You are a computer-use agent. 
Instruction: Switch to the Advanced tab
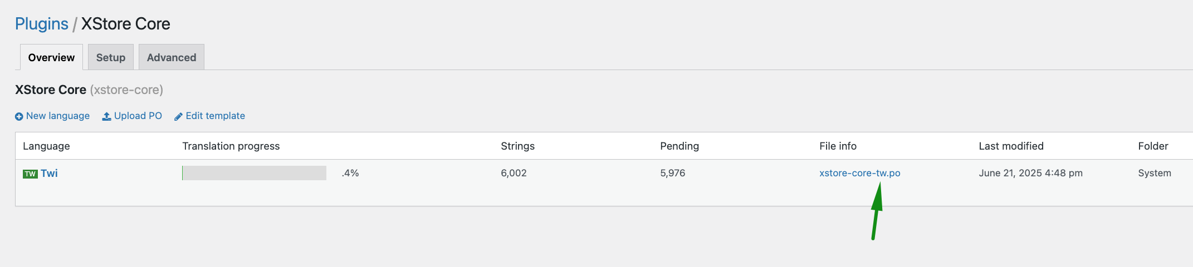172,57
